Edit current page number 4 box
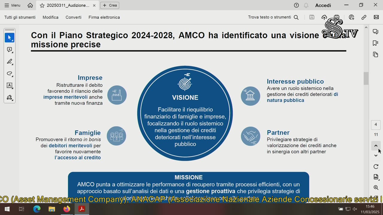This screenshot has height=215, width=383. coord(376,125)
